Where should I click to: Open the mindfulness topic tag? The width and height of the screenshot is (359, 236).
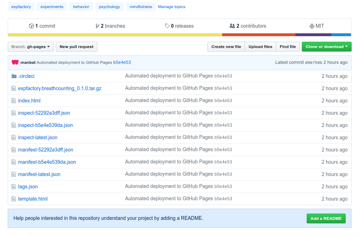[x=141, y=7]
